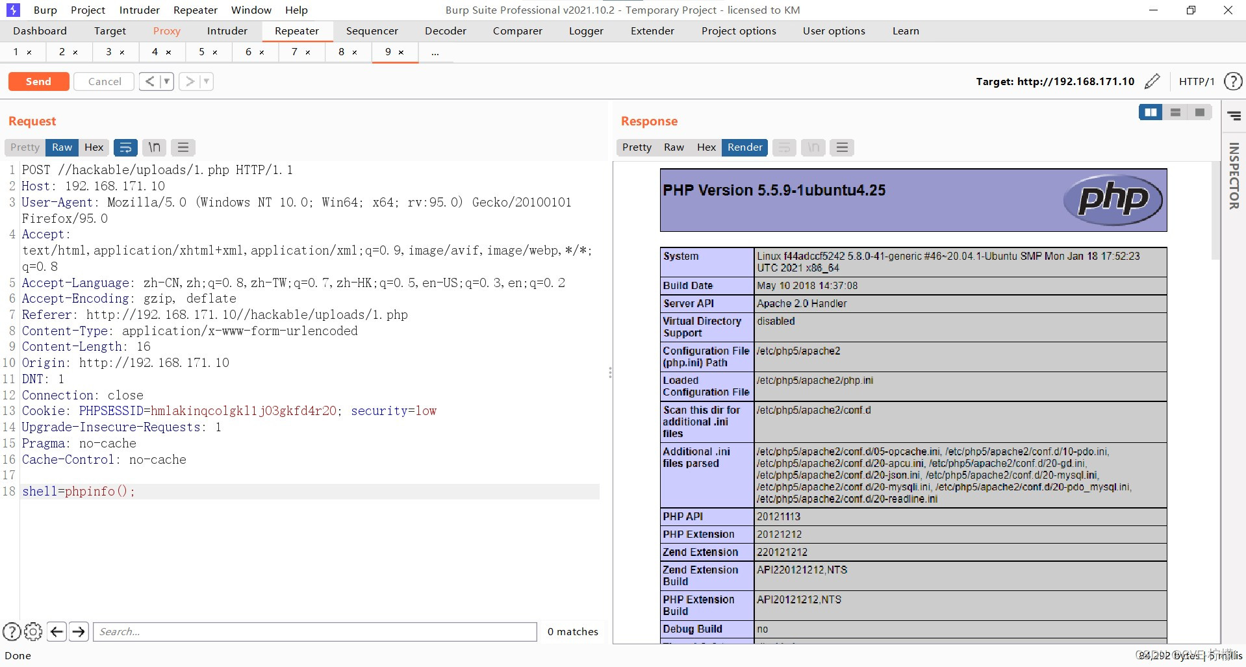Open Repeater help question mark icon
Image resolution: width=1246 pixels, height=667 pixels.
point(1233,81)
